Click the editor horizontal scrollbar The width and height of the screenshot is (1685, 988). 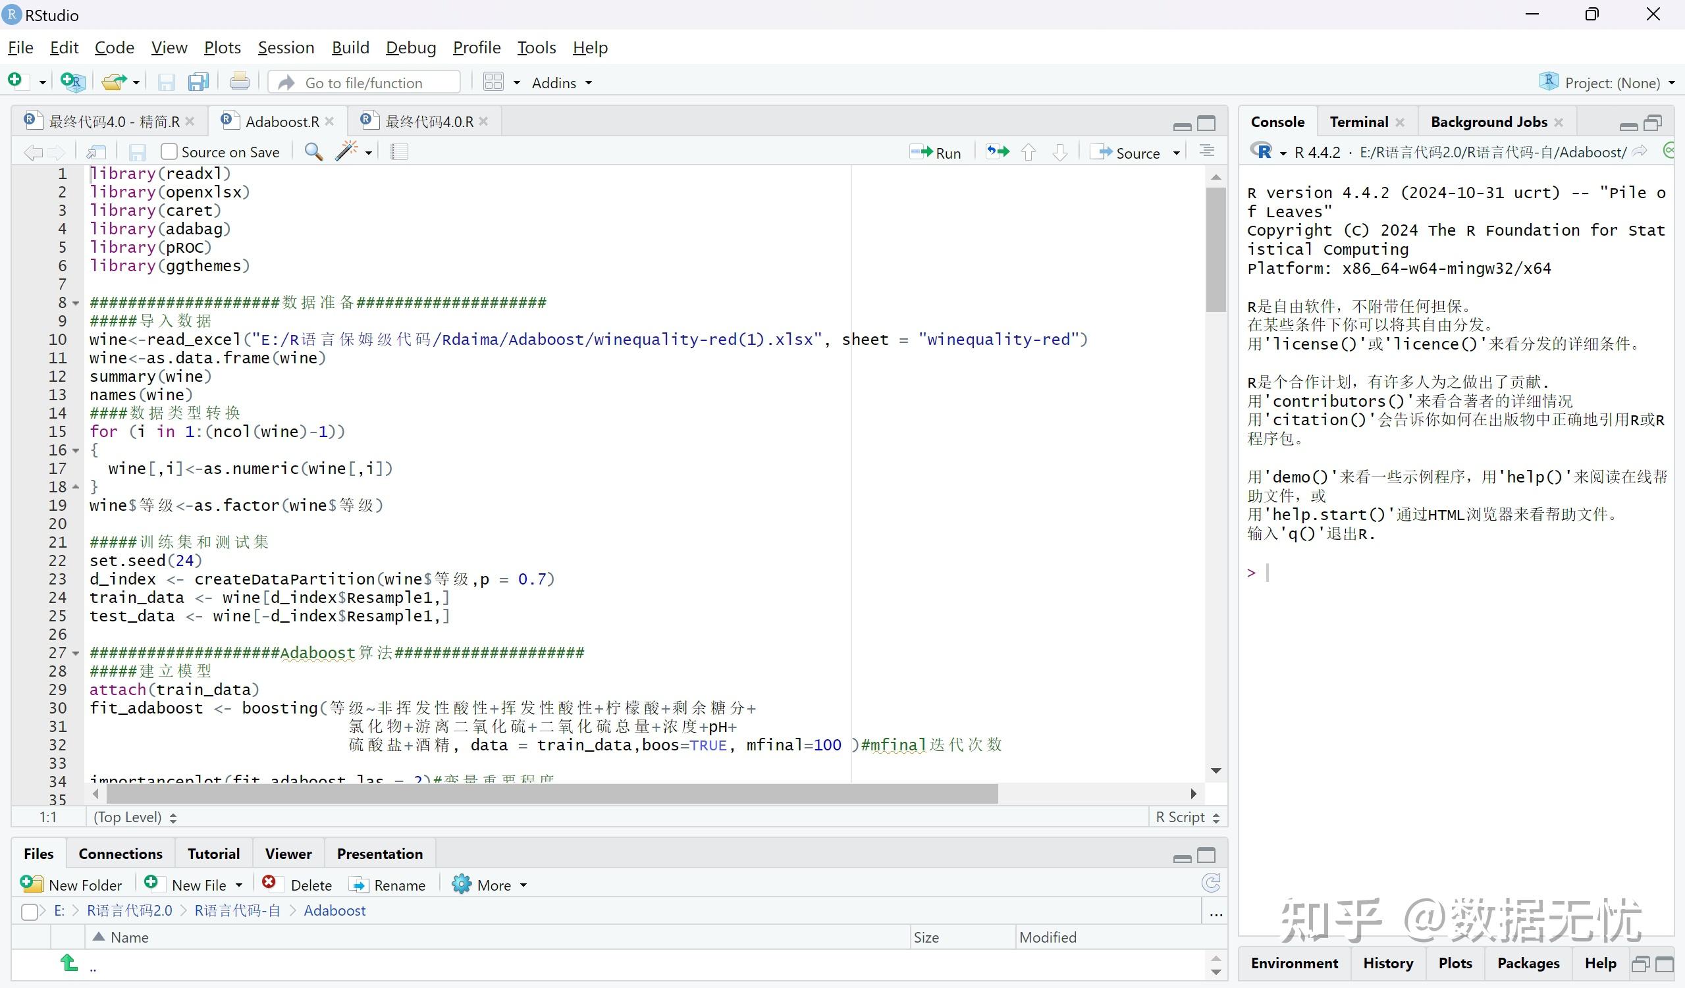(x=552, y=794)
